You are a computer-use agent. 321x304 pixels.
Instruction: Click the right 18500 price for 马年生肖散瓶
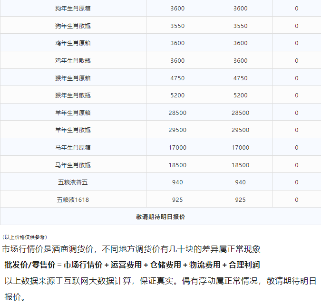click(x=241, y=165)
